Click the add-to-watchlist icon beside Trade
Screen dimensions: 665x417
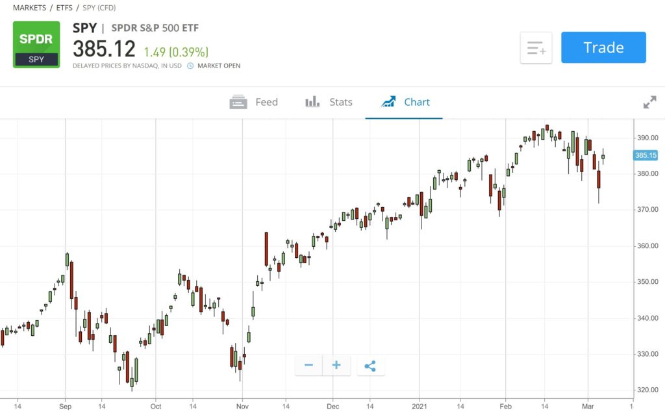[536, 47]
